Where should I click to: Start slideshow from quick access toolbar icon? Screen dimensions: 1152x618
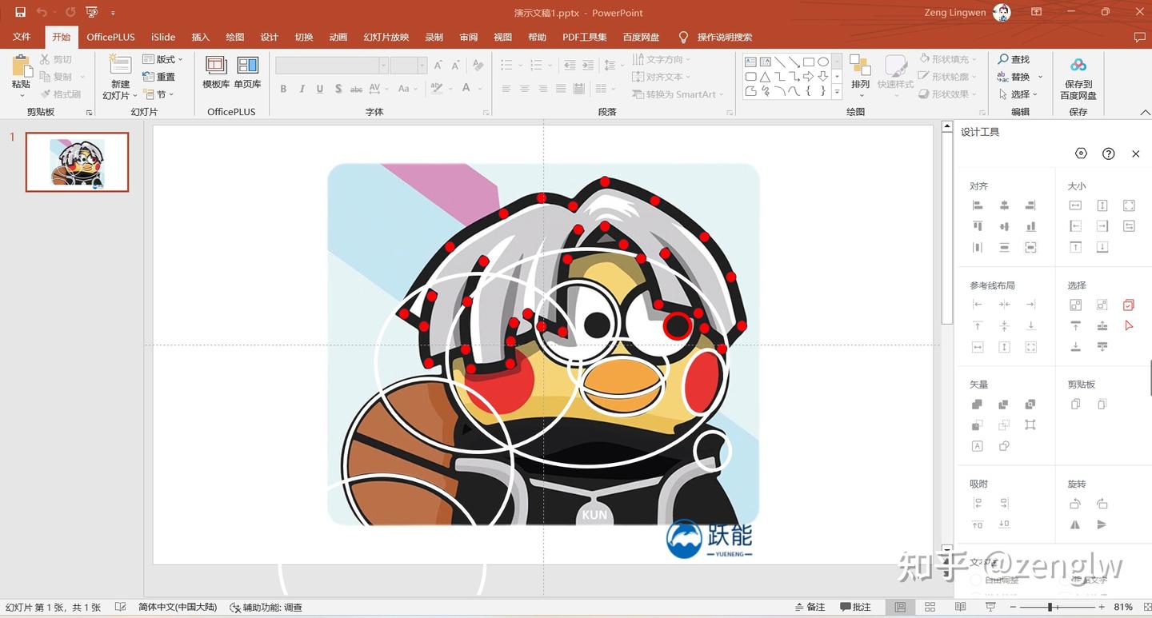coord(92,12)
